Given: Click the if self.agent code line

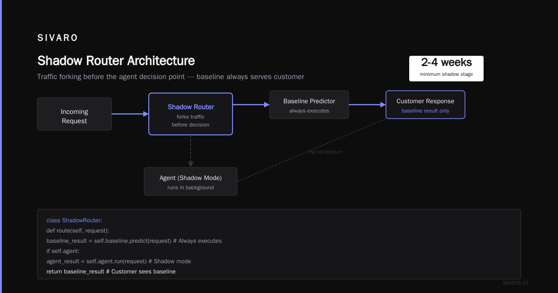Looking at the screenshot, I should [63, 251].
